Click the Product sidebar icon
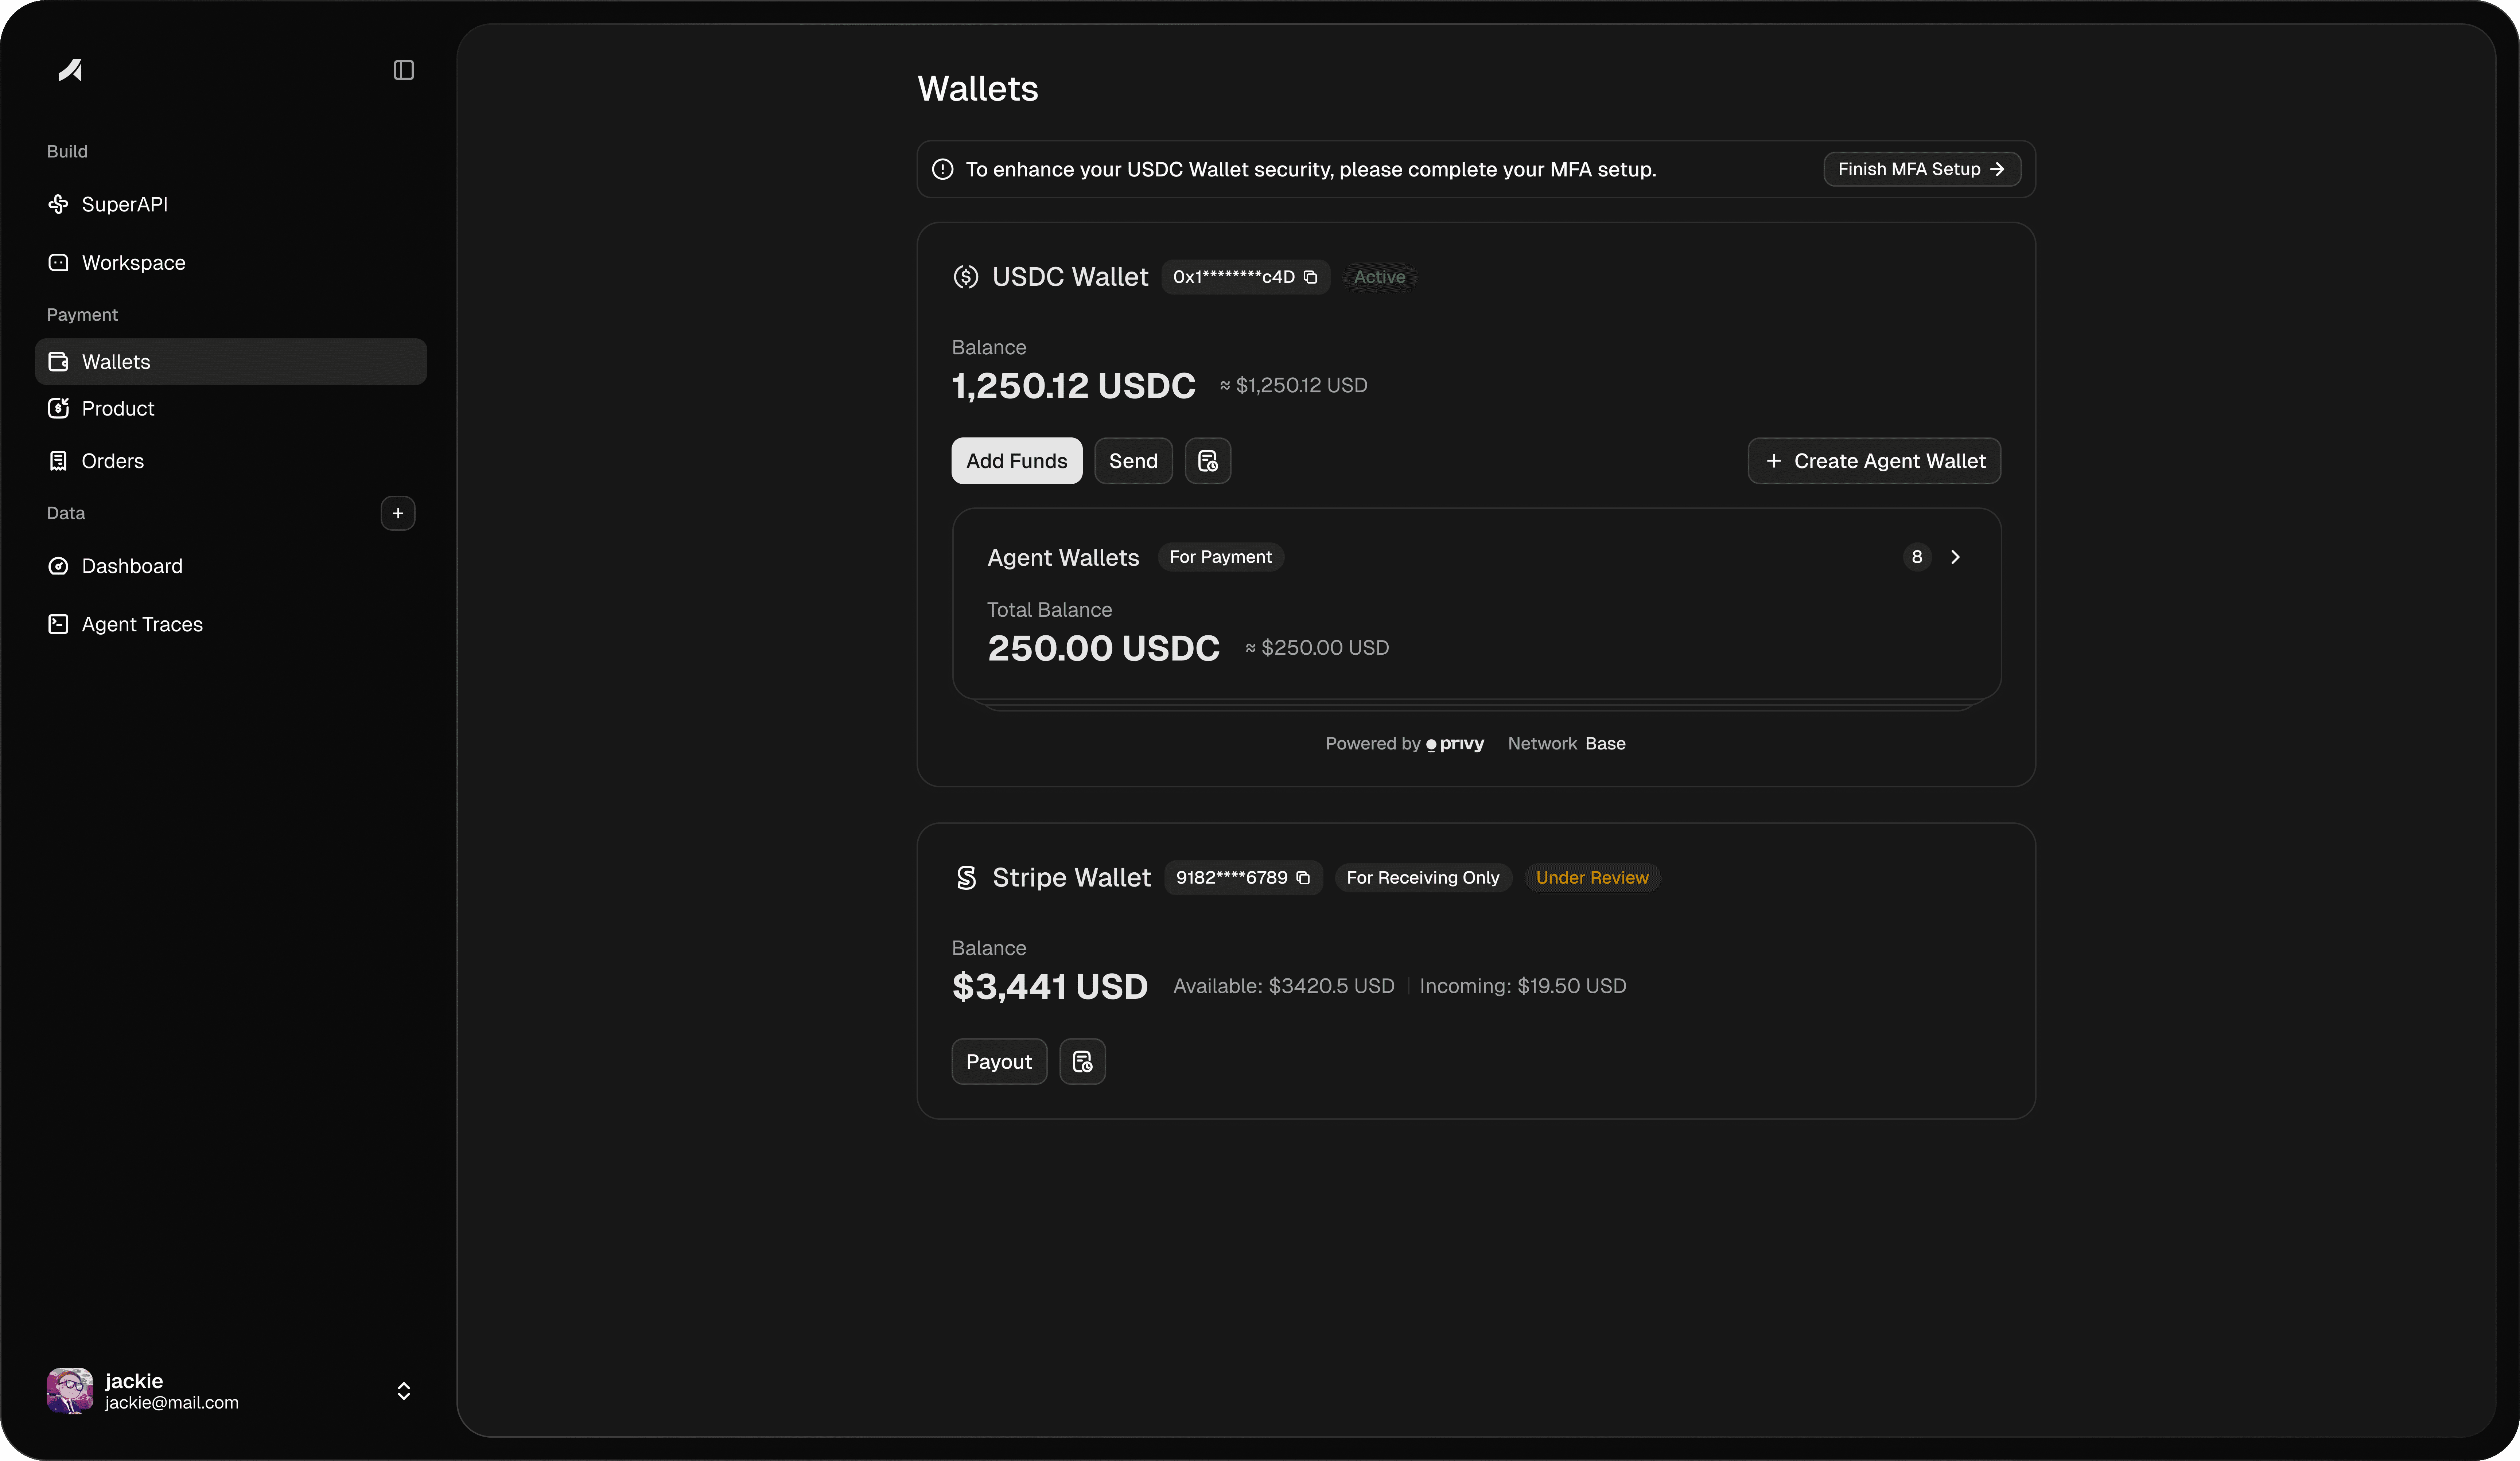2520x1461 pixels. pos(58,408)
